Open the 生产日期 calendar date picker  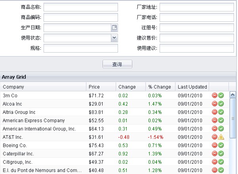pos(114,28)
